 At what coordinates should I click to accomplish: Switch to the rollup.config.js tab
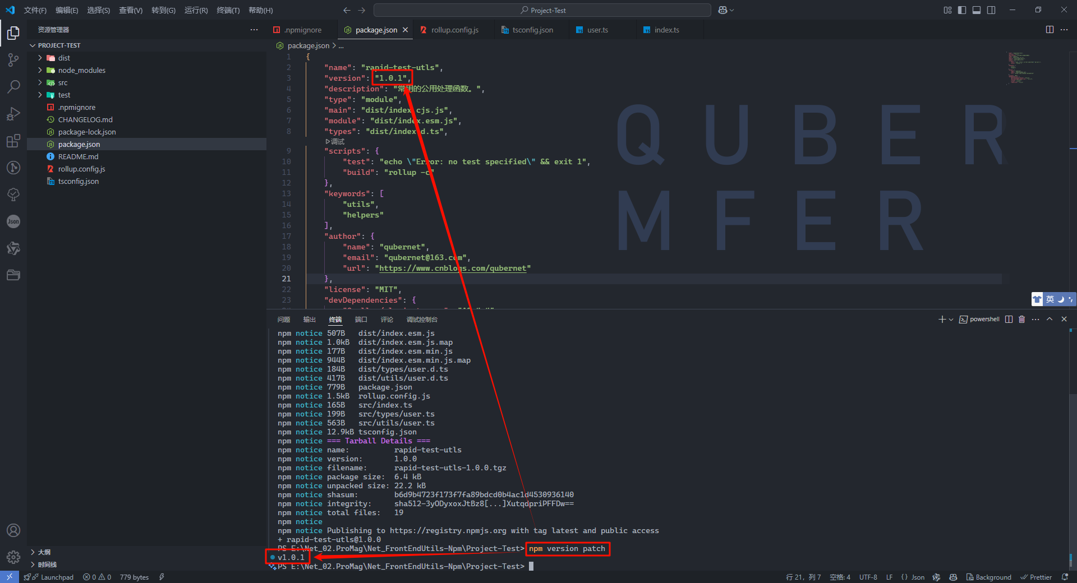(454, 30)
